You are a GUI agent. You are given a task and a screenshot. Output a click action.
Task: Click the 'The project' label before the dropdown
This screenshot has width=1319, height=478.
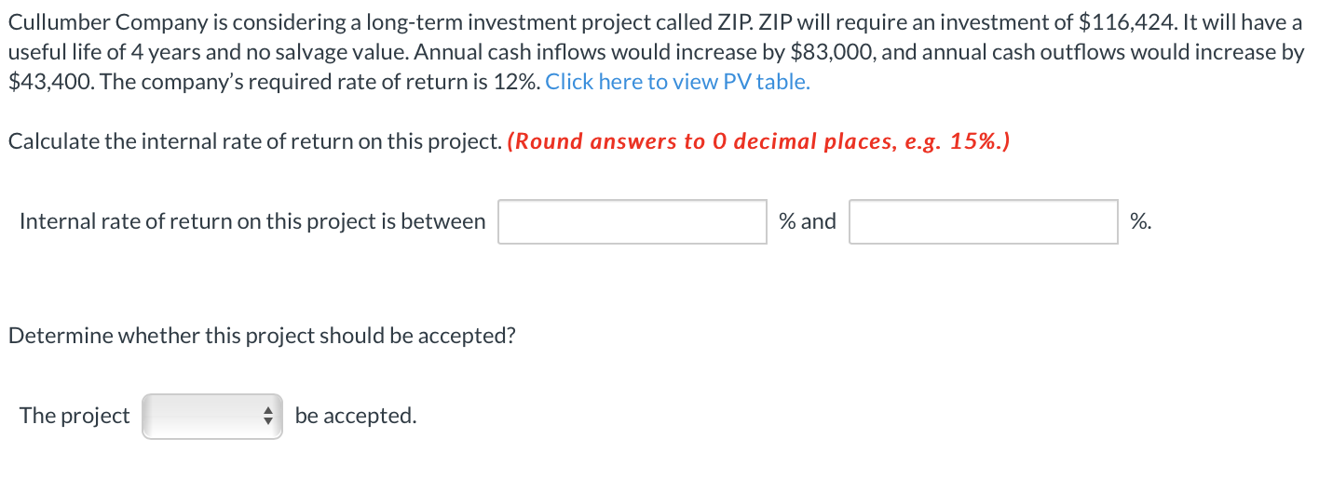[x=75, y=416]
